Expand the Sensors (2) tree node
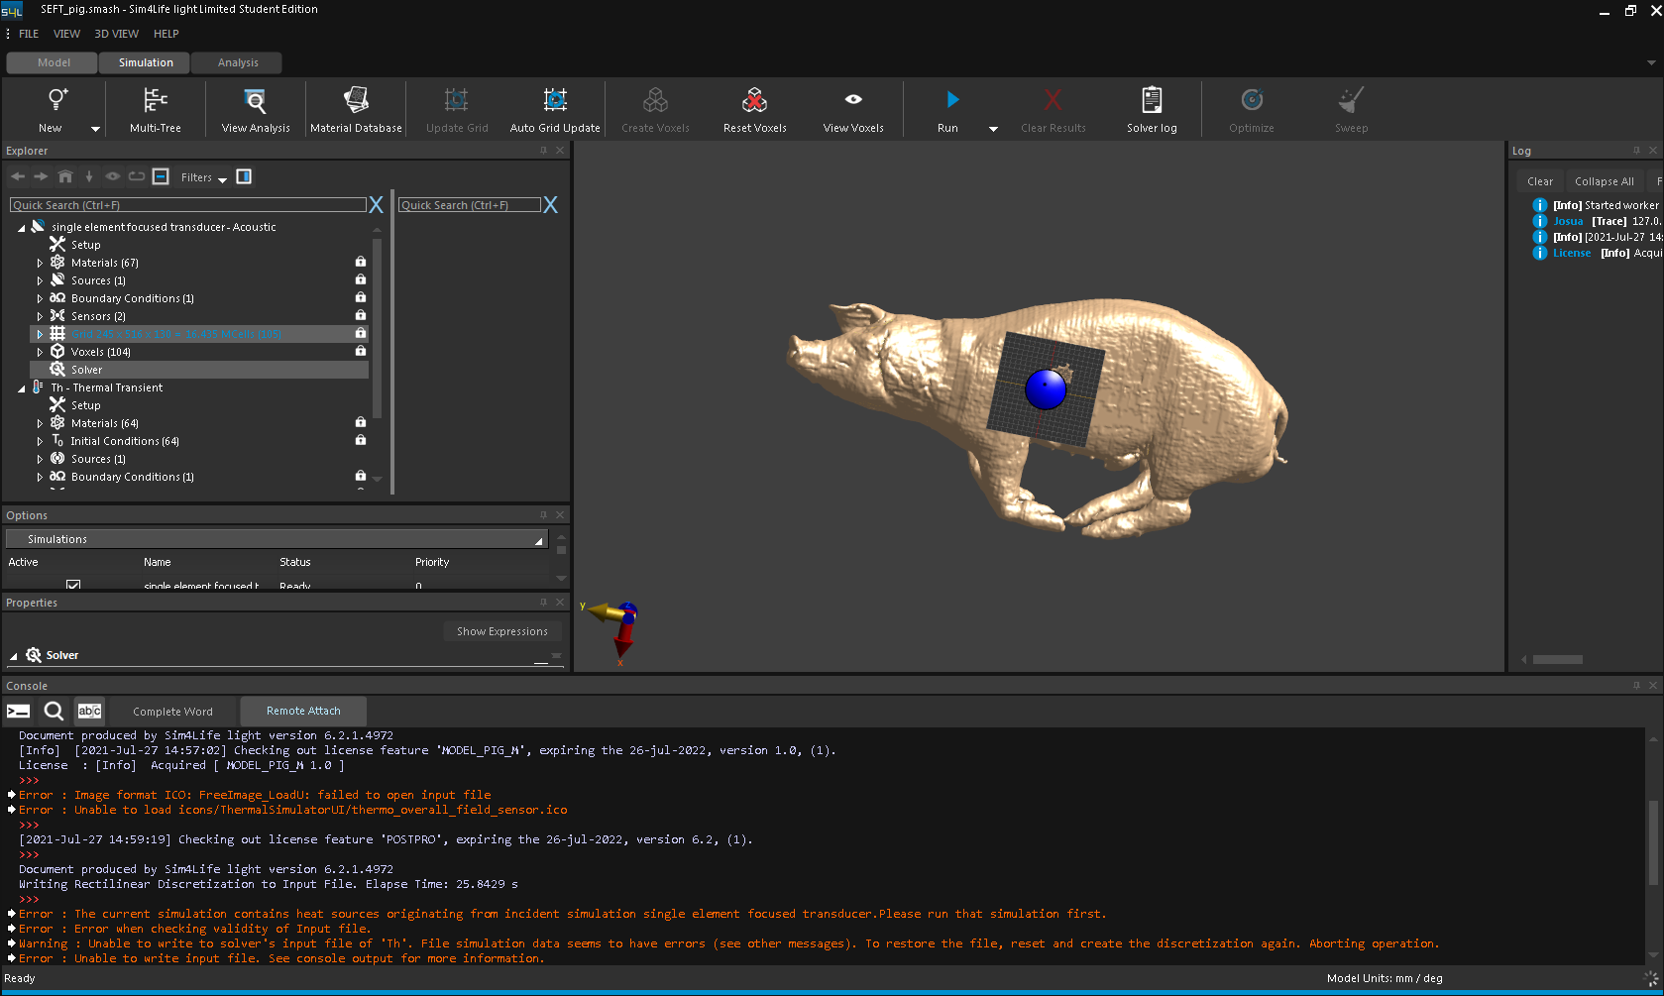 click(x=40, y=316)
